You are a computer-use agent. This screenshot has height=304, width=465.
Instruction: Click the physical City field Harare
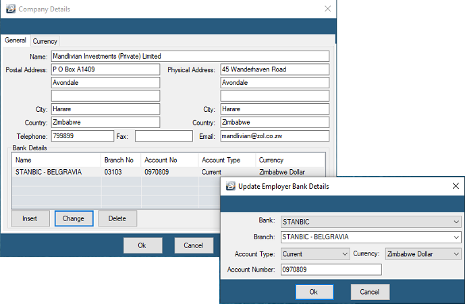(275, 109)
